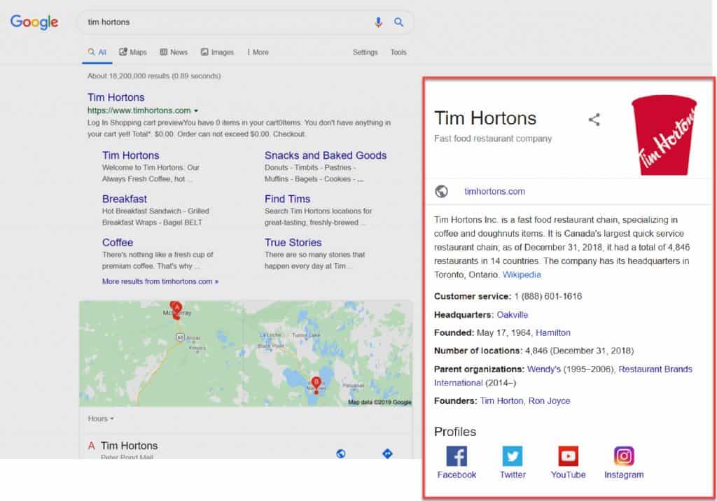This screenshot has height=501, width=717.
Task: Open the Facebook profile icon
Action: tap(457, 456)
